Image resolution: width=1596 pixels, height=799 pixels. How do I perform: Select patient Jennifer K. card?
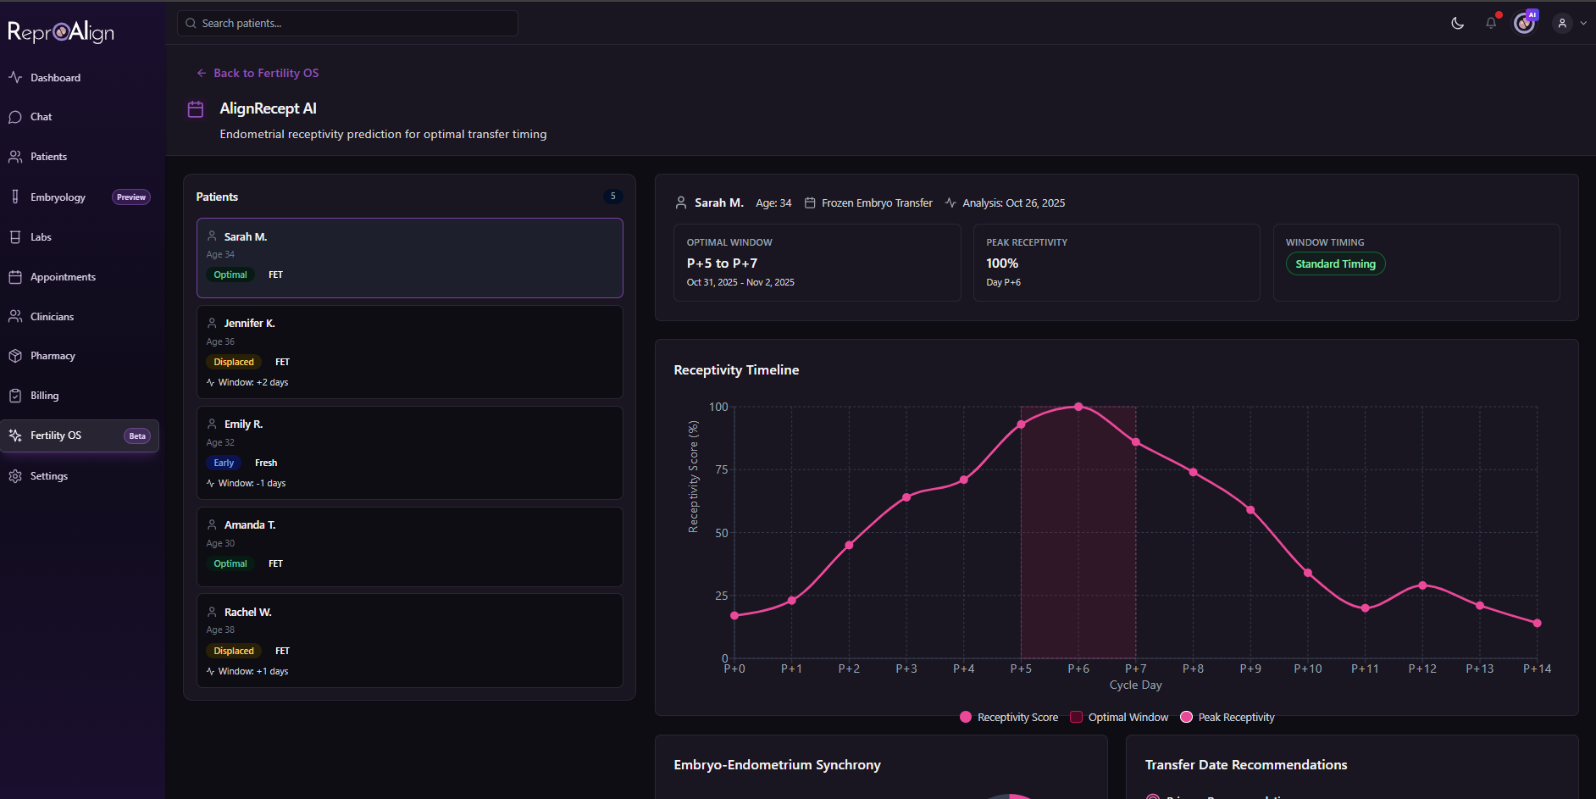coord(409,352)
